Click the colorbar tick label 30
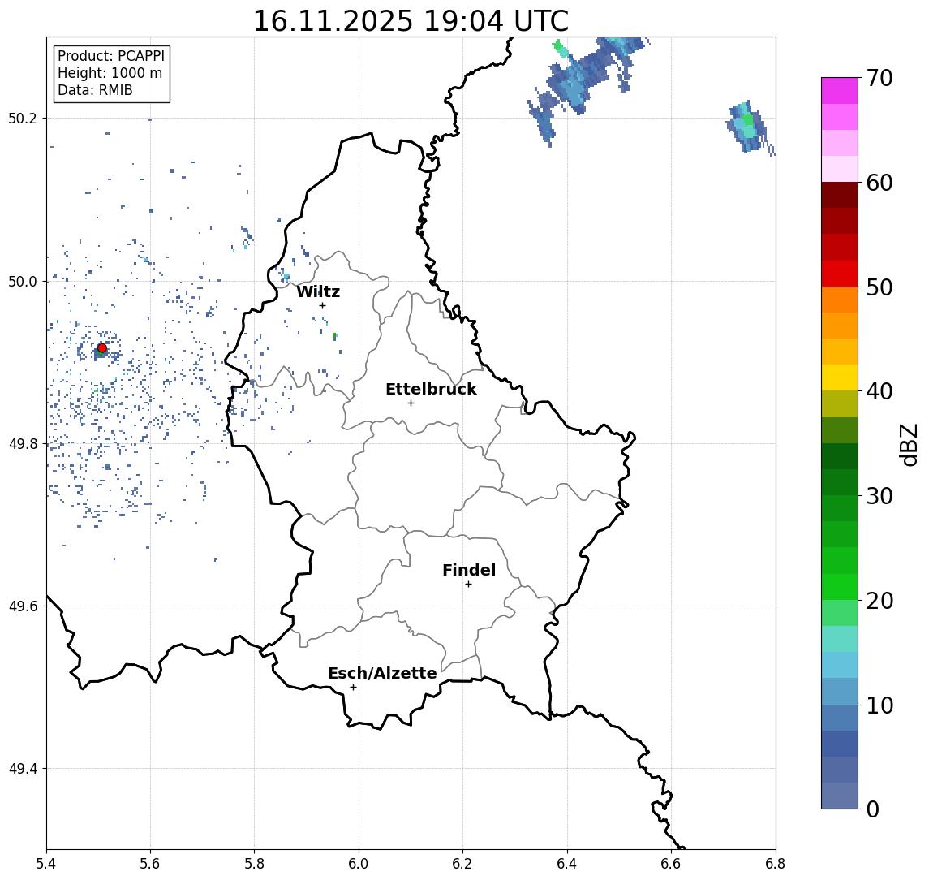 pyautogui.click(x=880, y=496)
